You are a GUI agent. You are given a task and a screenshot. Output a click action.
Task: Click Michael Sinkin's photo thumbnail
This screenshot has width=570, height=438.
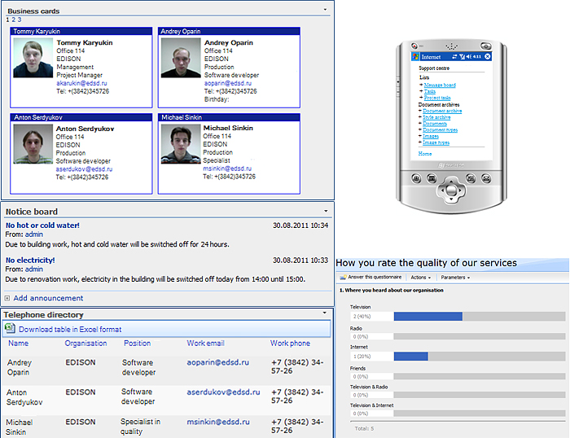(181, 144)
